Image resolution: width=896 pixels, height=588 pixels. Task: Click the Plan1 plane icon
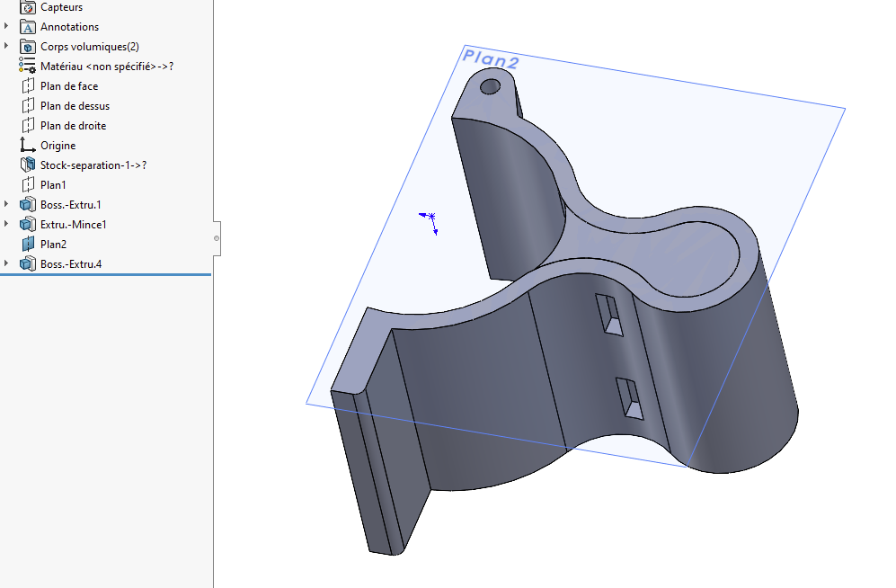28,184
